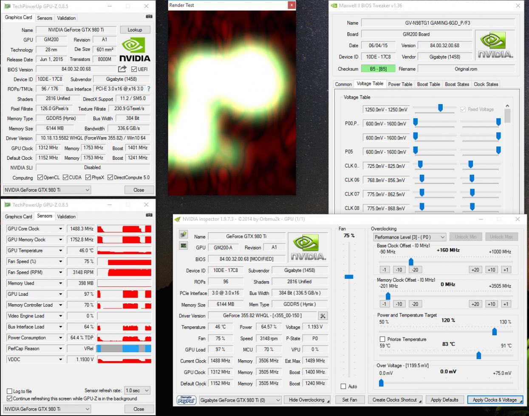
Task: Toggle the UEFI checkbox
Action: point(134,69)
